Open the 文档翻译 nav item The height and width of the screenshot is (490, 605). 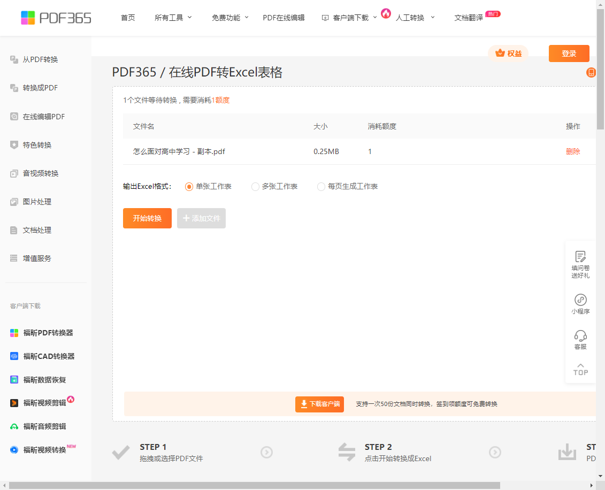(x=469, y=18)
